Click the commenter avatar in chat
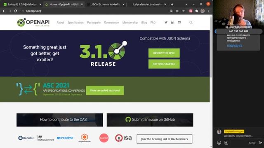 219,132
